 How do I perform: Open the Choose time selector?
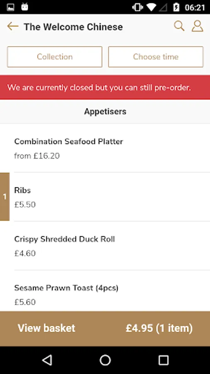[x=156, y=57]
